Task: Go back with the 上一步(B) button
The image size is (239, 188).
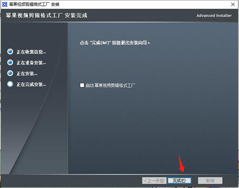Action: click(154, 180)
